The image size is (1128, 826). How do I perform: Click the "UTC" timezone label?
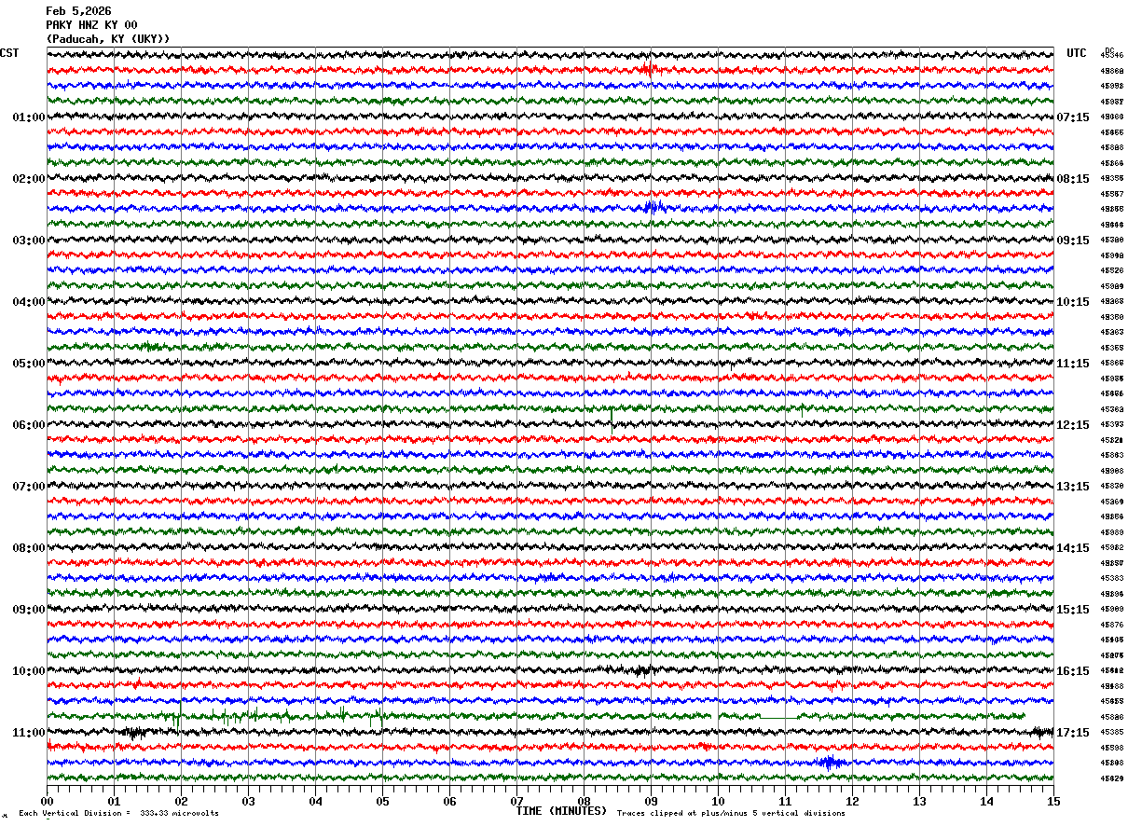tap(1077, 53)
